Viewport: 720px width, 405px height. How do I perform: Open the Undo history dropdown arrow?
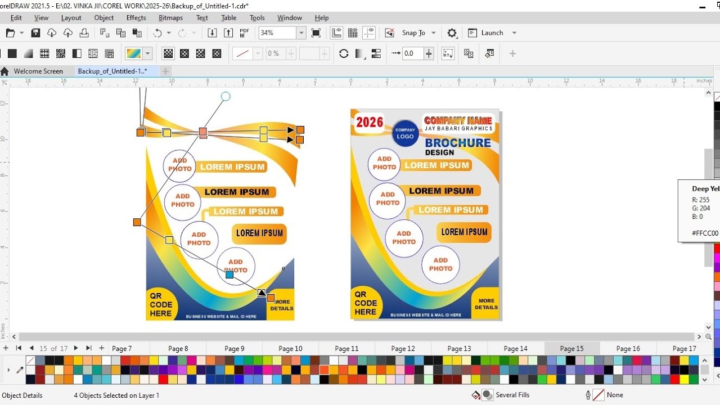[169, 33]
